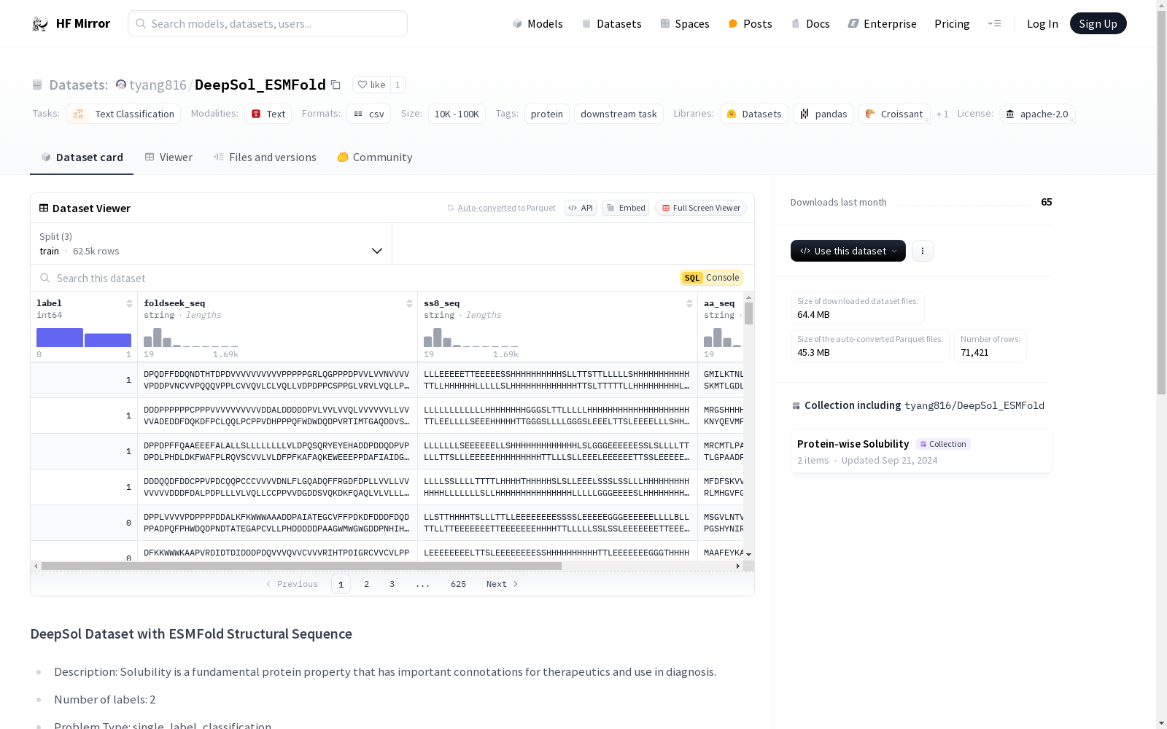Click the Text modality icon
Viewport: 1167px width, 729px height.
pos(256,114)
